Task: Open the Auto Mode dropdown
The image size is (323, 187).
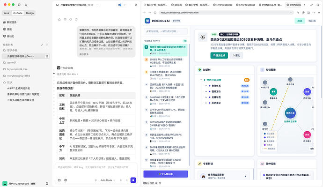Action: (107, 180)
